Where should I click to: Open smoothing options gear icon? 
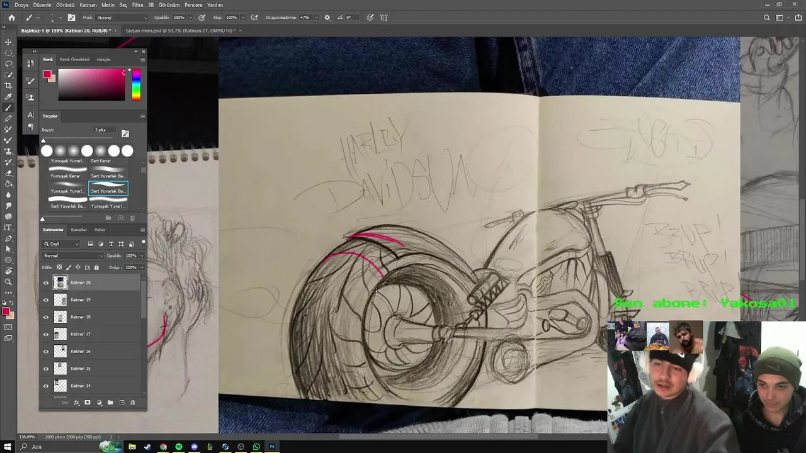327,18
